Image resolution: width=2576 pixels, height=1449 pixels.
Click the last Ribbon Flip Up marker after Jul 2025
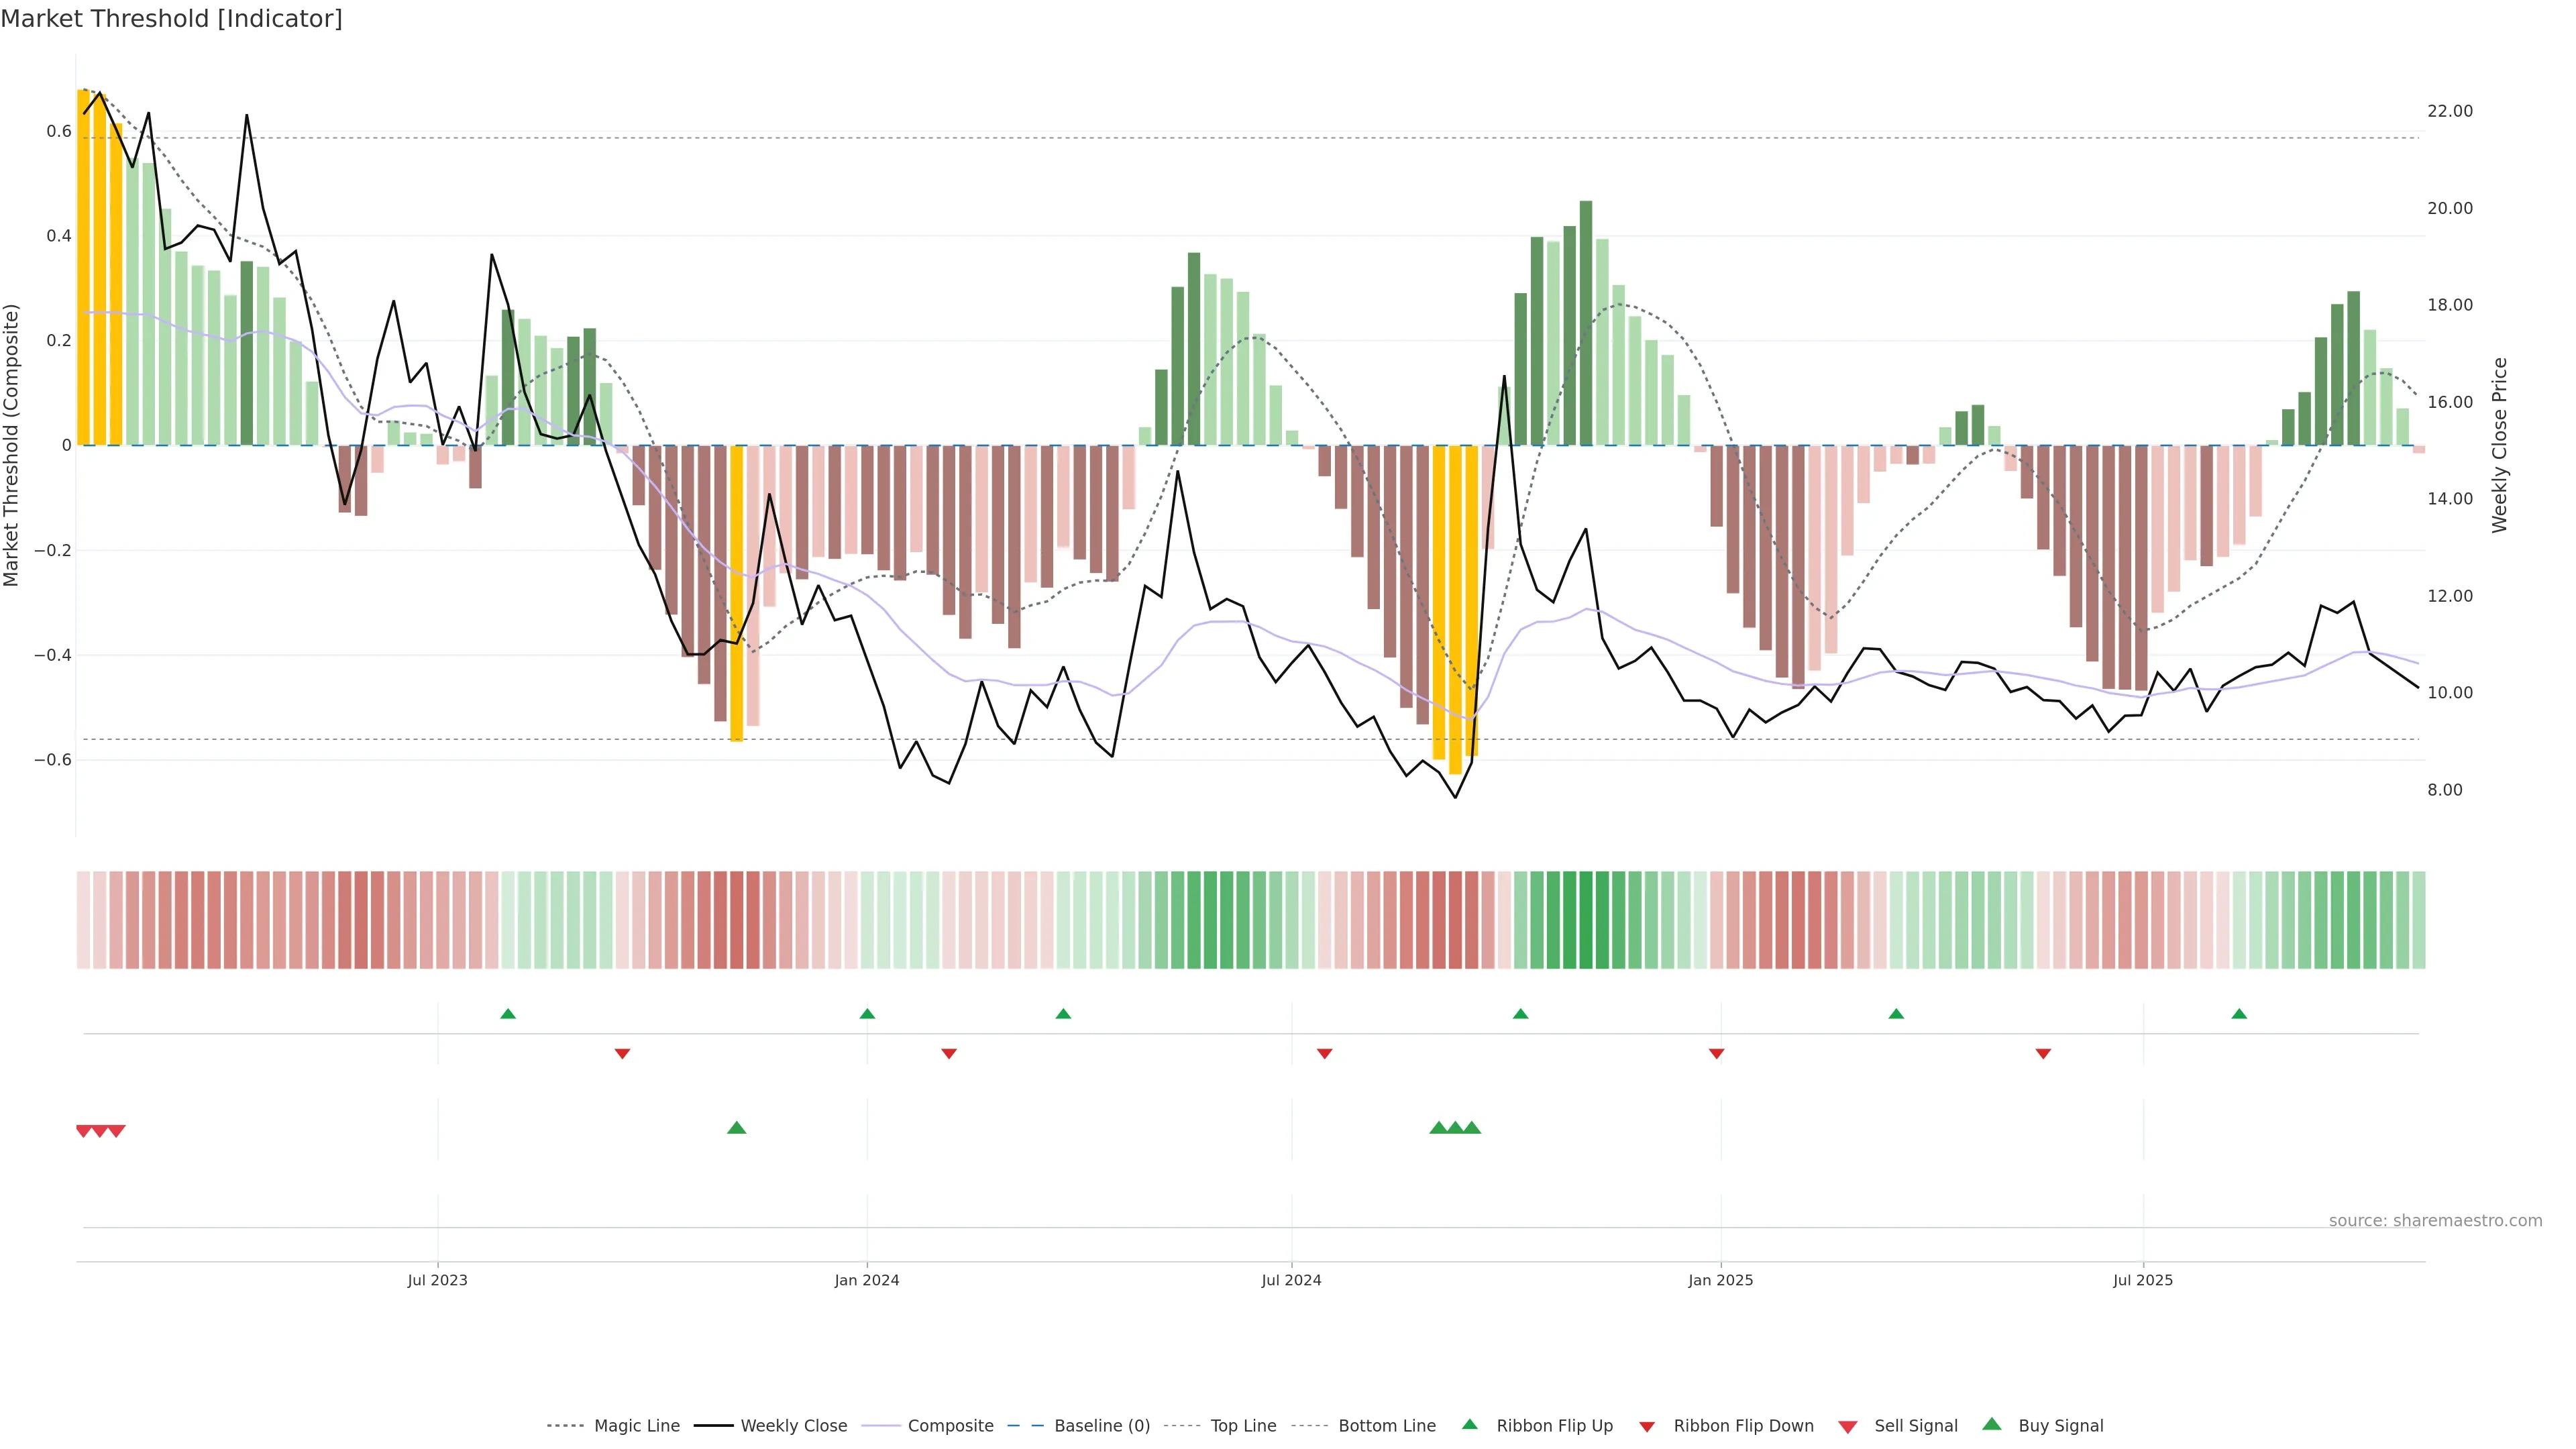click(2239, 1014)
